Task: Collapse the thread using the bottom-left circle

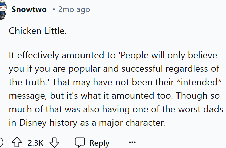Action: pos(2,143)
